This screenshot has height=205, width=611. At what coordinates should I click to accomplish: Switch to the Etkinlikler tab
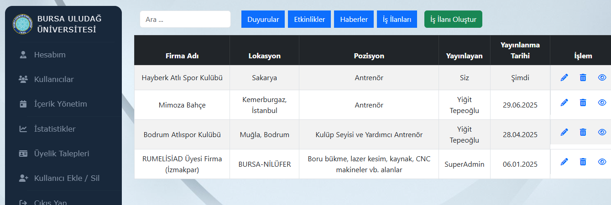coord(309,19)
